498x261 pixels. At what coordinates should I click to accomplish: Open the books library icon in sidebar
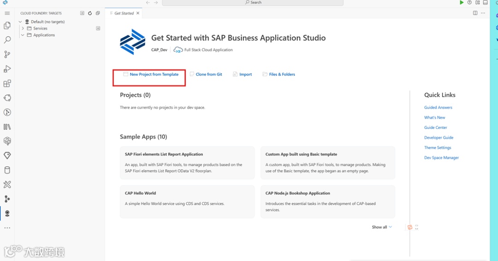[x=7, y=127]
